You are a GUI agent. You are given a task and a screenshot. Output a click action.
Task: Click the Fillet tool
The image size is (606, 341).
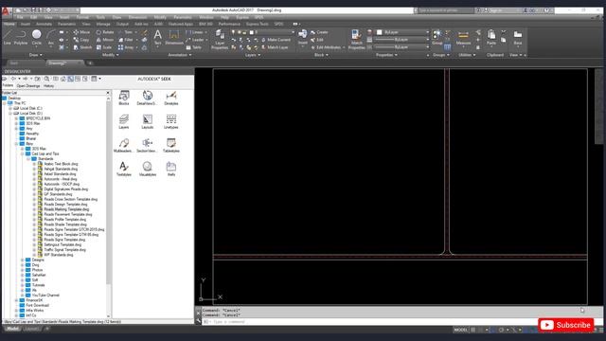pyautogui.click(x=126, y=40)
